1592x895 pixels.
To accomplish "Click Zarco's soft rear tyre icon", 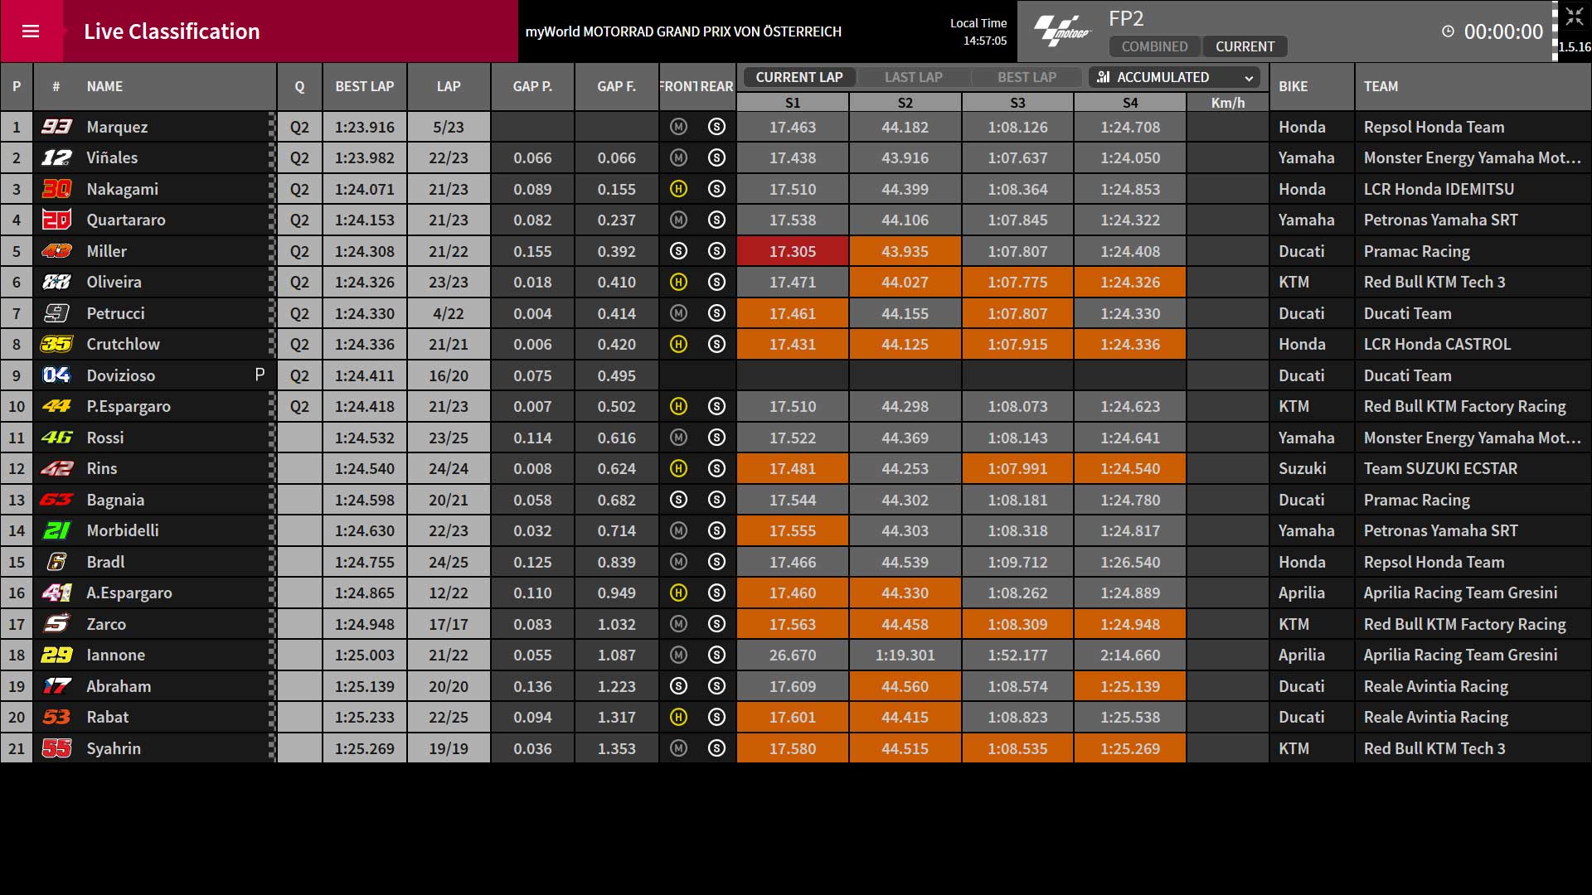I will pos(717,624).
